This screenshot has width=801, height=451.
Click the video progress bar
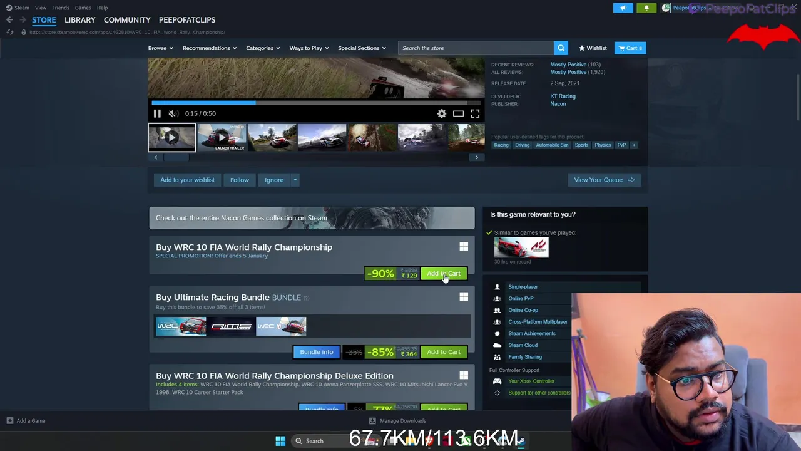coord(316,103)
